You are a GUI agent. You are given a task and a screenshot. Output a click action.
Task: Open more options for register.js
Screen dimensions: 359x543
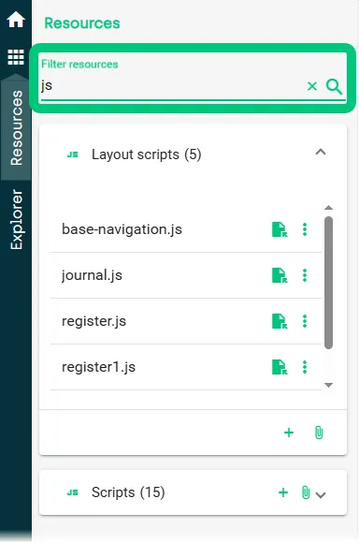tap(305, 321)
